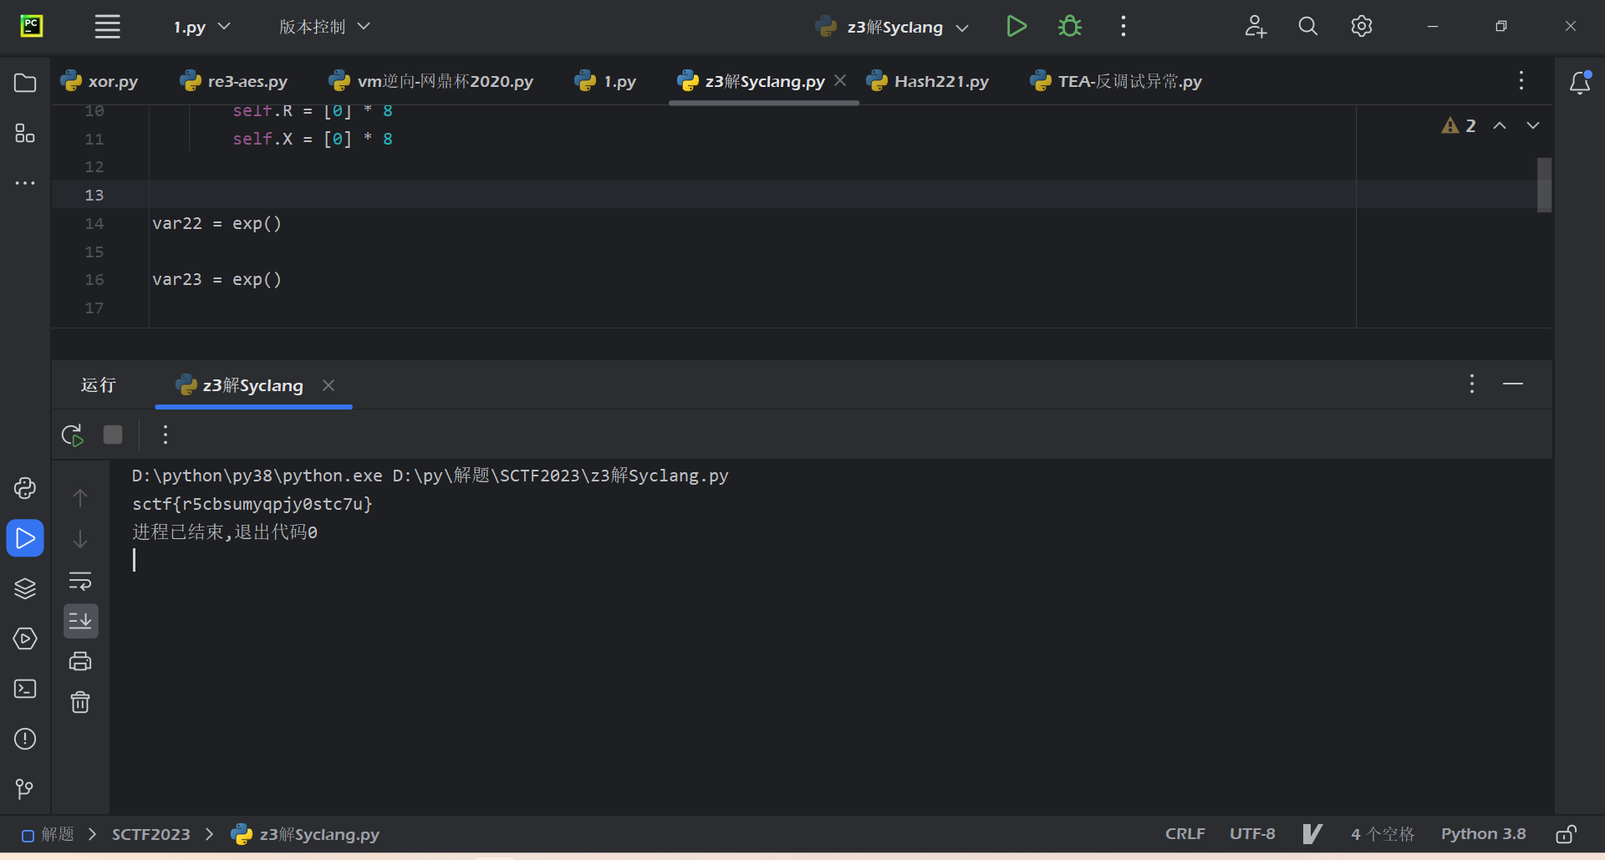This screenshot has width=1605, height=860.
Task: Open the Terminal tool window
Action: point(25,689)
